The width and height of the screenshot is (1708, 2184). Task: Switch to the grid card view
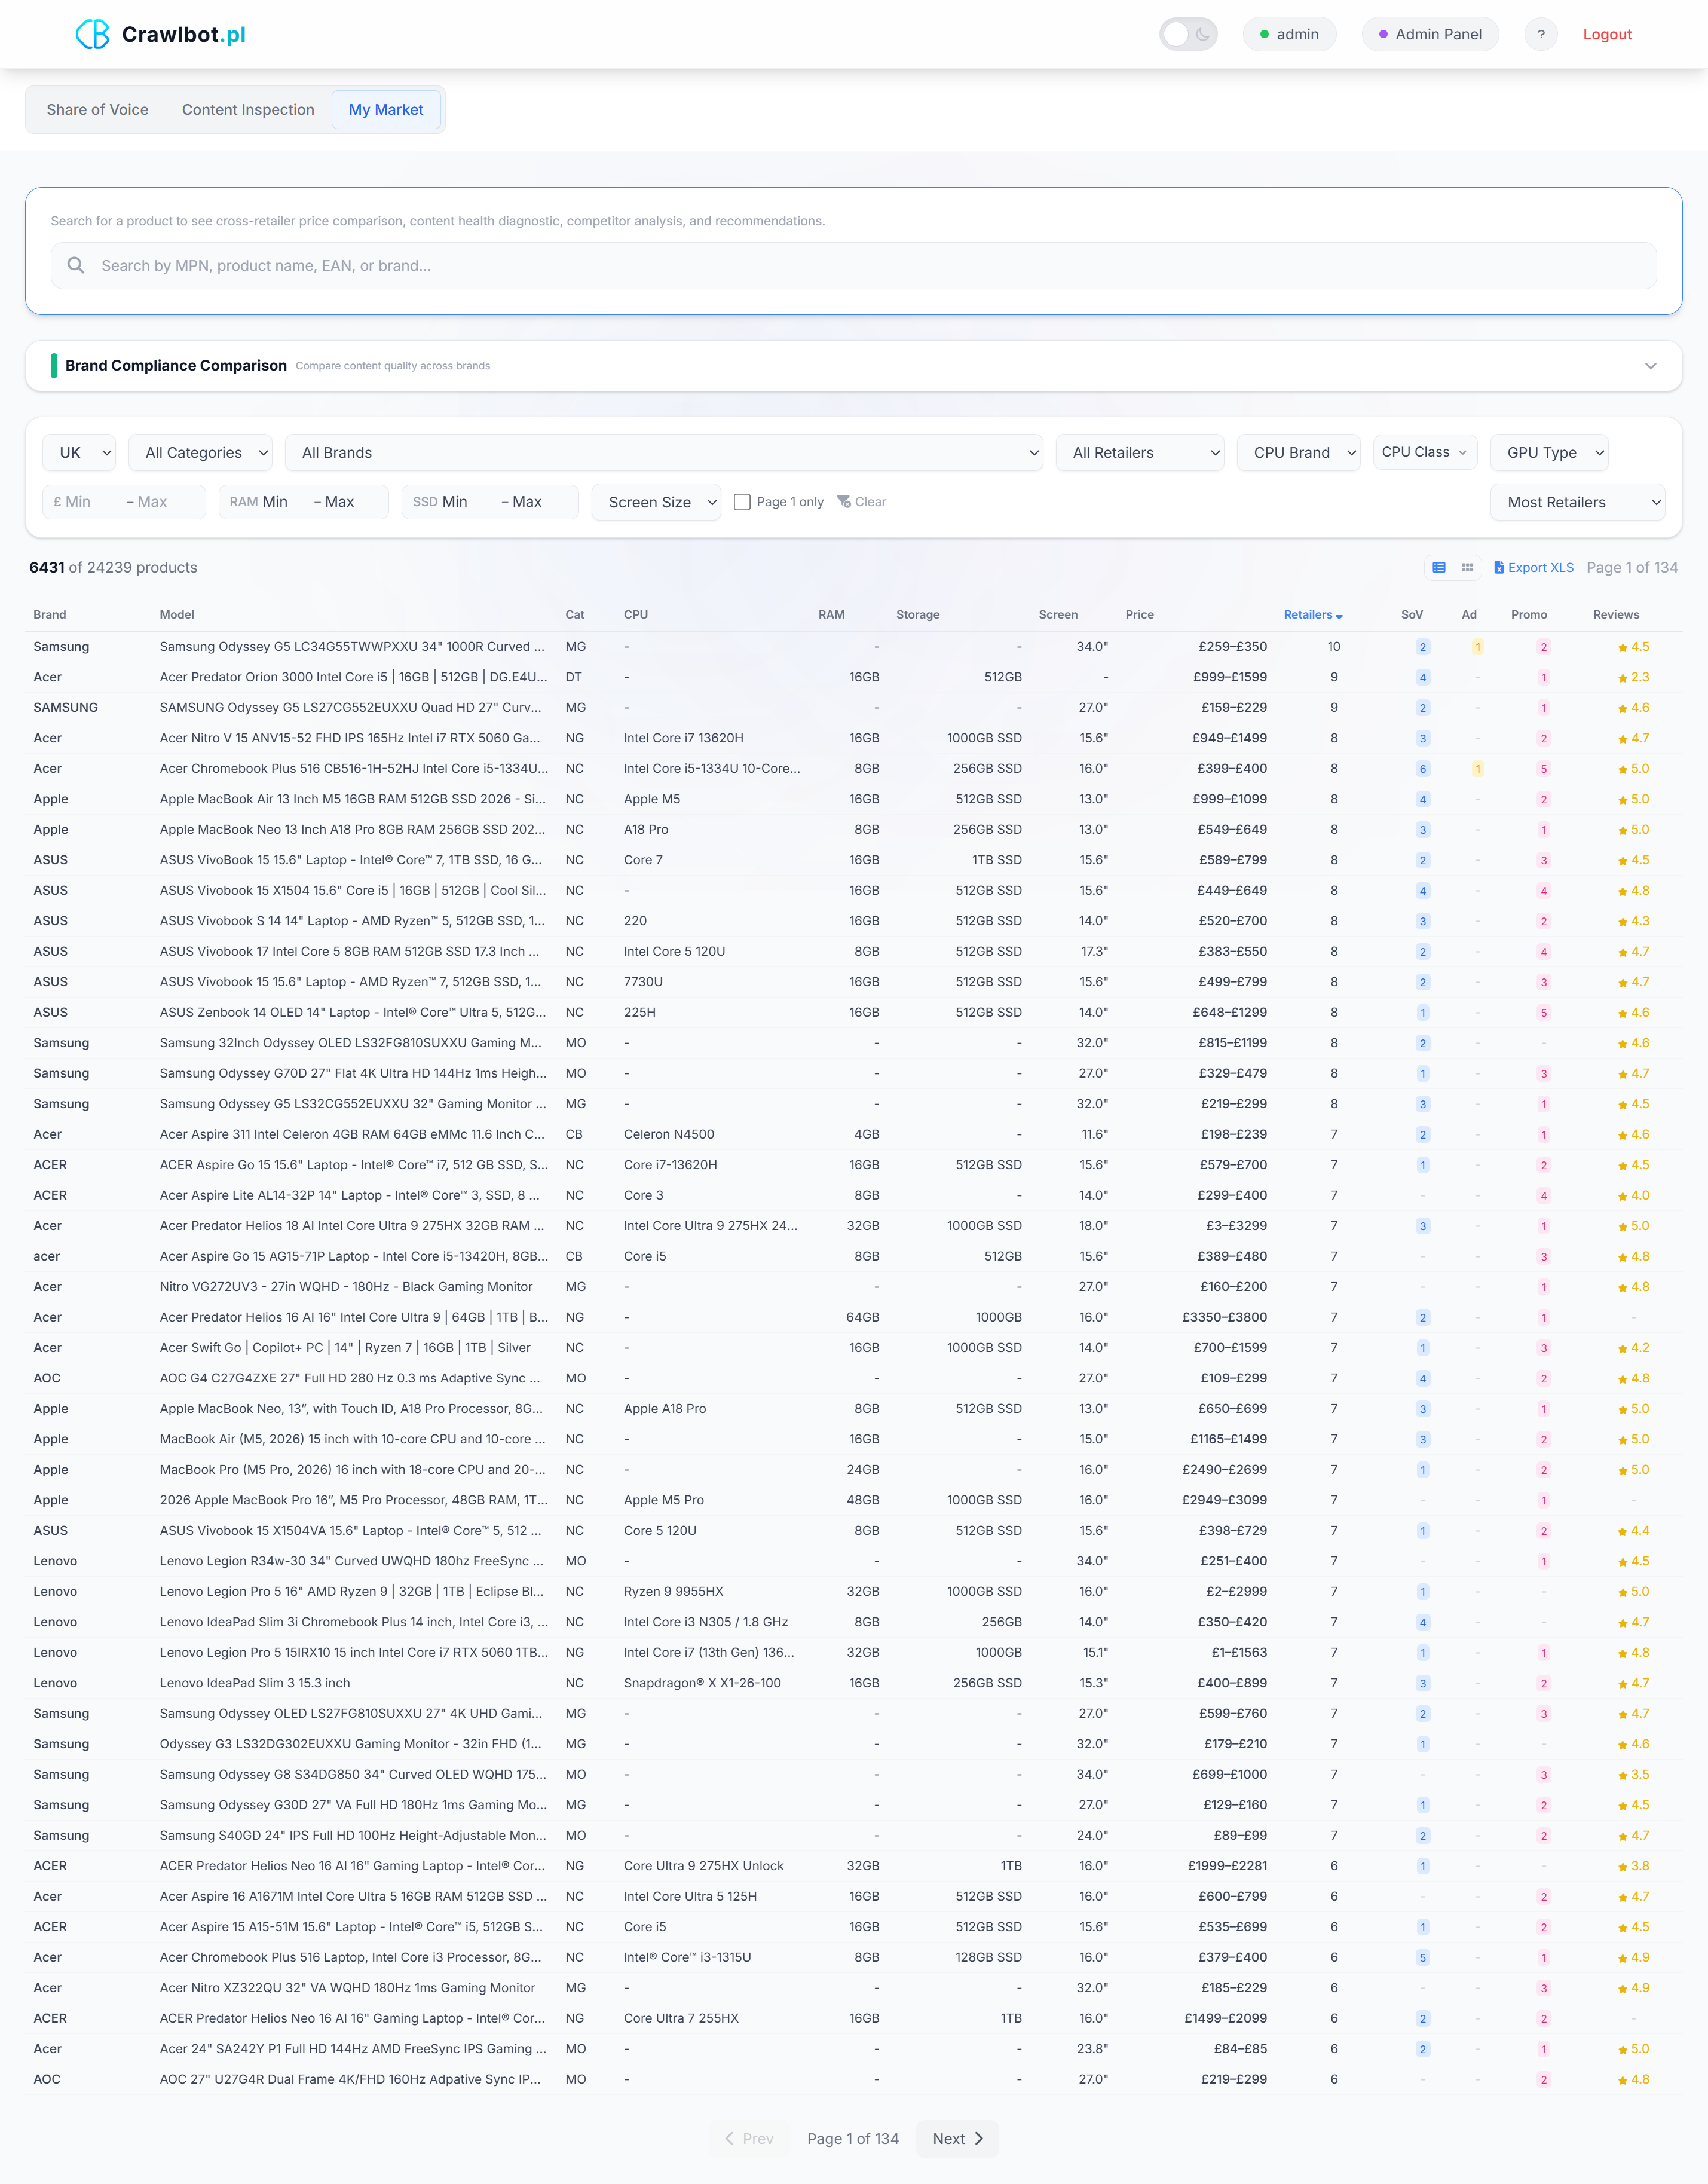tap(1467, 567)
